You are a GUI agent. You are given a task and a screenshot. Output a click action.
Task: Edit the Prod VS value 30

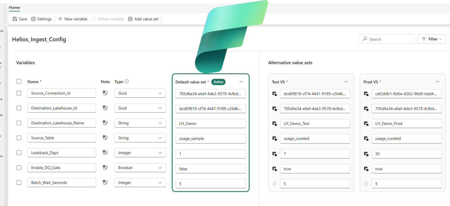tap(407, 154)
